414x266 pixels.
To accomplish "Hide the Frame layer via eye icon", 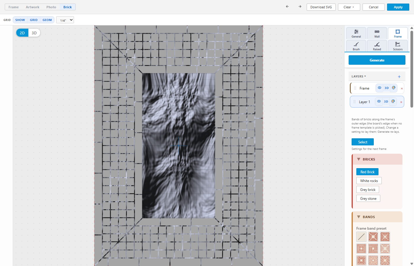I will click(379, 88).
